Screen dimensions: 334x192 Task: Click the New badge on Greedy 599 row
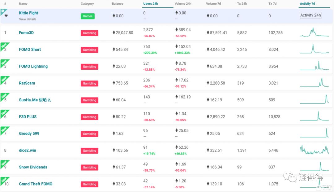pyautogui.click(x=4, y=130)
